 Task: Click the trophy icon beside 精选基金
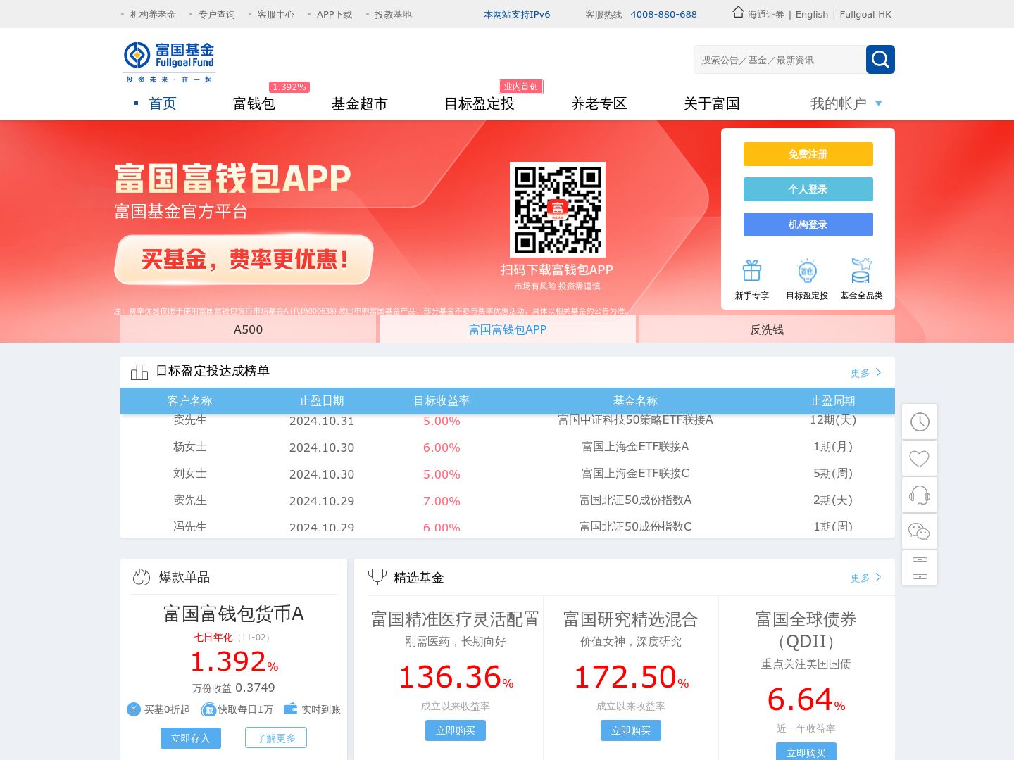(377, 577)
